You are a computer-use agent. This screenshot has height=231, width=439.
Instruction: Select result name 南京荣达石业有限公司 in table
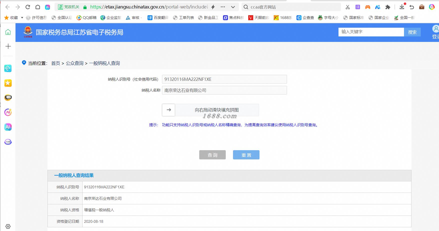pyautogui.click(x=103, y=199)
